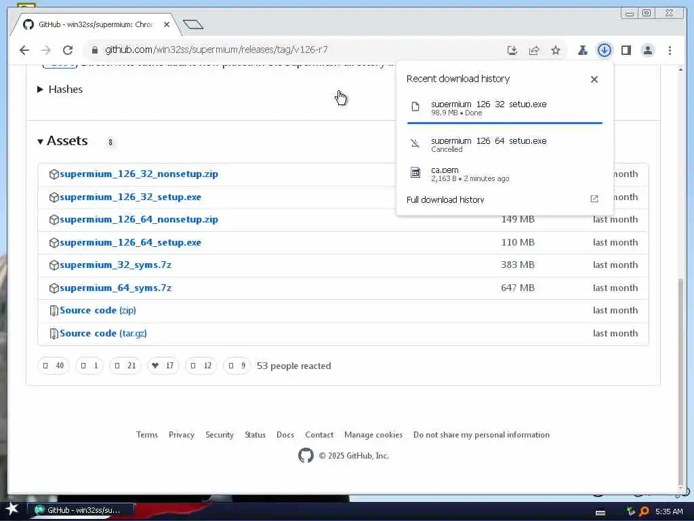
Task: Download supermium_126_32_nonsetup.zip
Action: coord(138,174)
